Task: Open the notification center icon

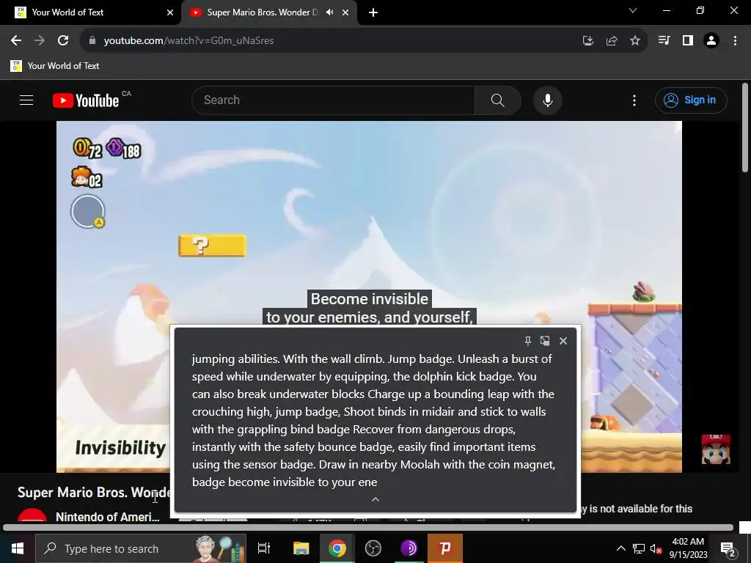Action: (x=728, y=548)
